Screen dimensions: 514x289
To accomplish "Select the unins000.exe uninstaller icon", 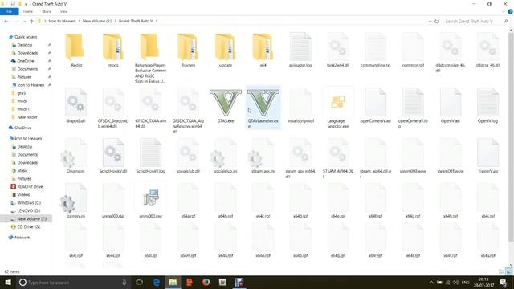I will click(x=151, y=197).
